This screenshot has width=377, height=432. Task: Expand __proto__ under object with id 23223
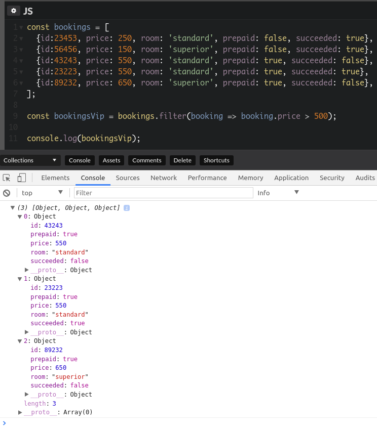pos(27,332)
